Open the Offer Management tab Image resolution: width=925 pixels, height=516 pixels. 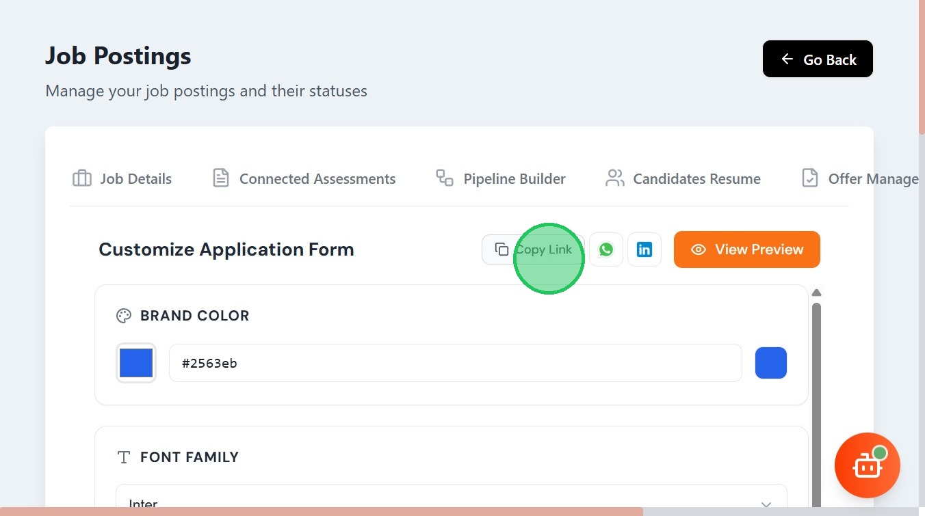[861, 179]
